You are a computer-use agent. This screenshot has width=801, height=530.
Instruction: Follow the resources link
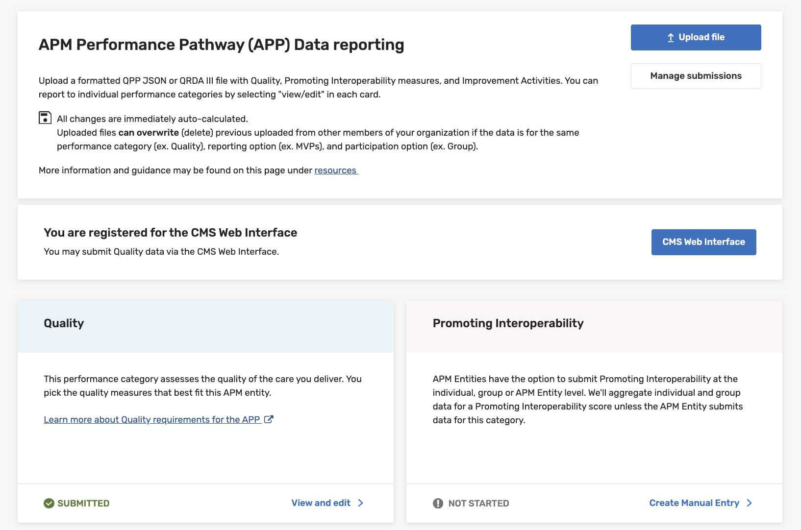pyautogui.click(x=335, y=170)
